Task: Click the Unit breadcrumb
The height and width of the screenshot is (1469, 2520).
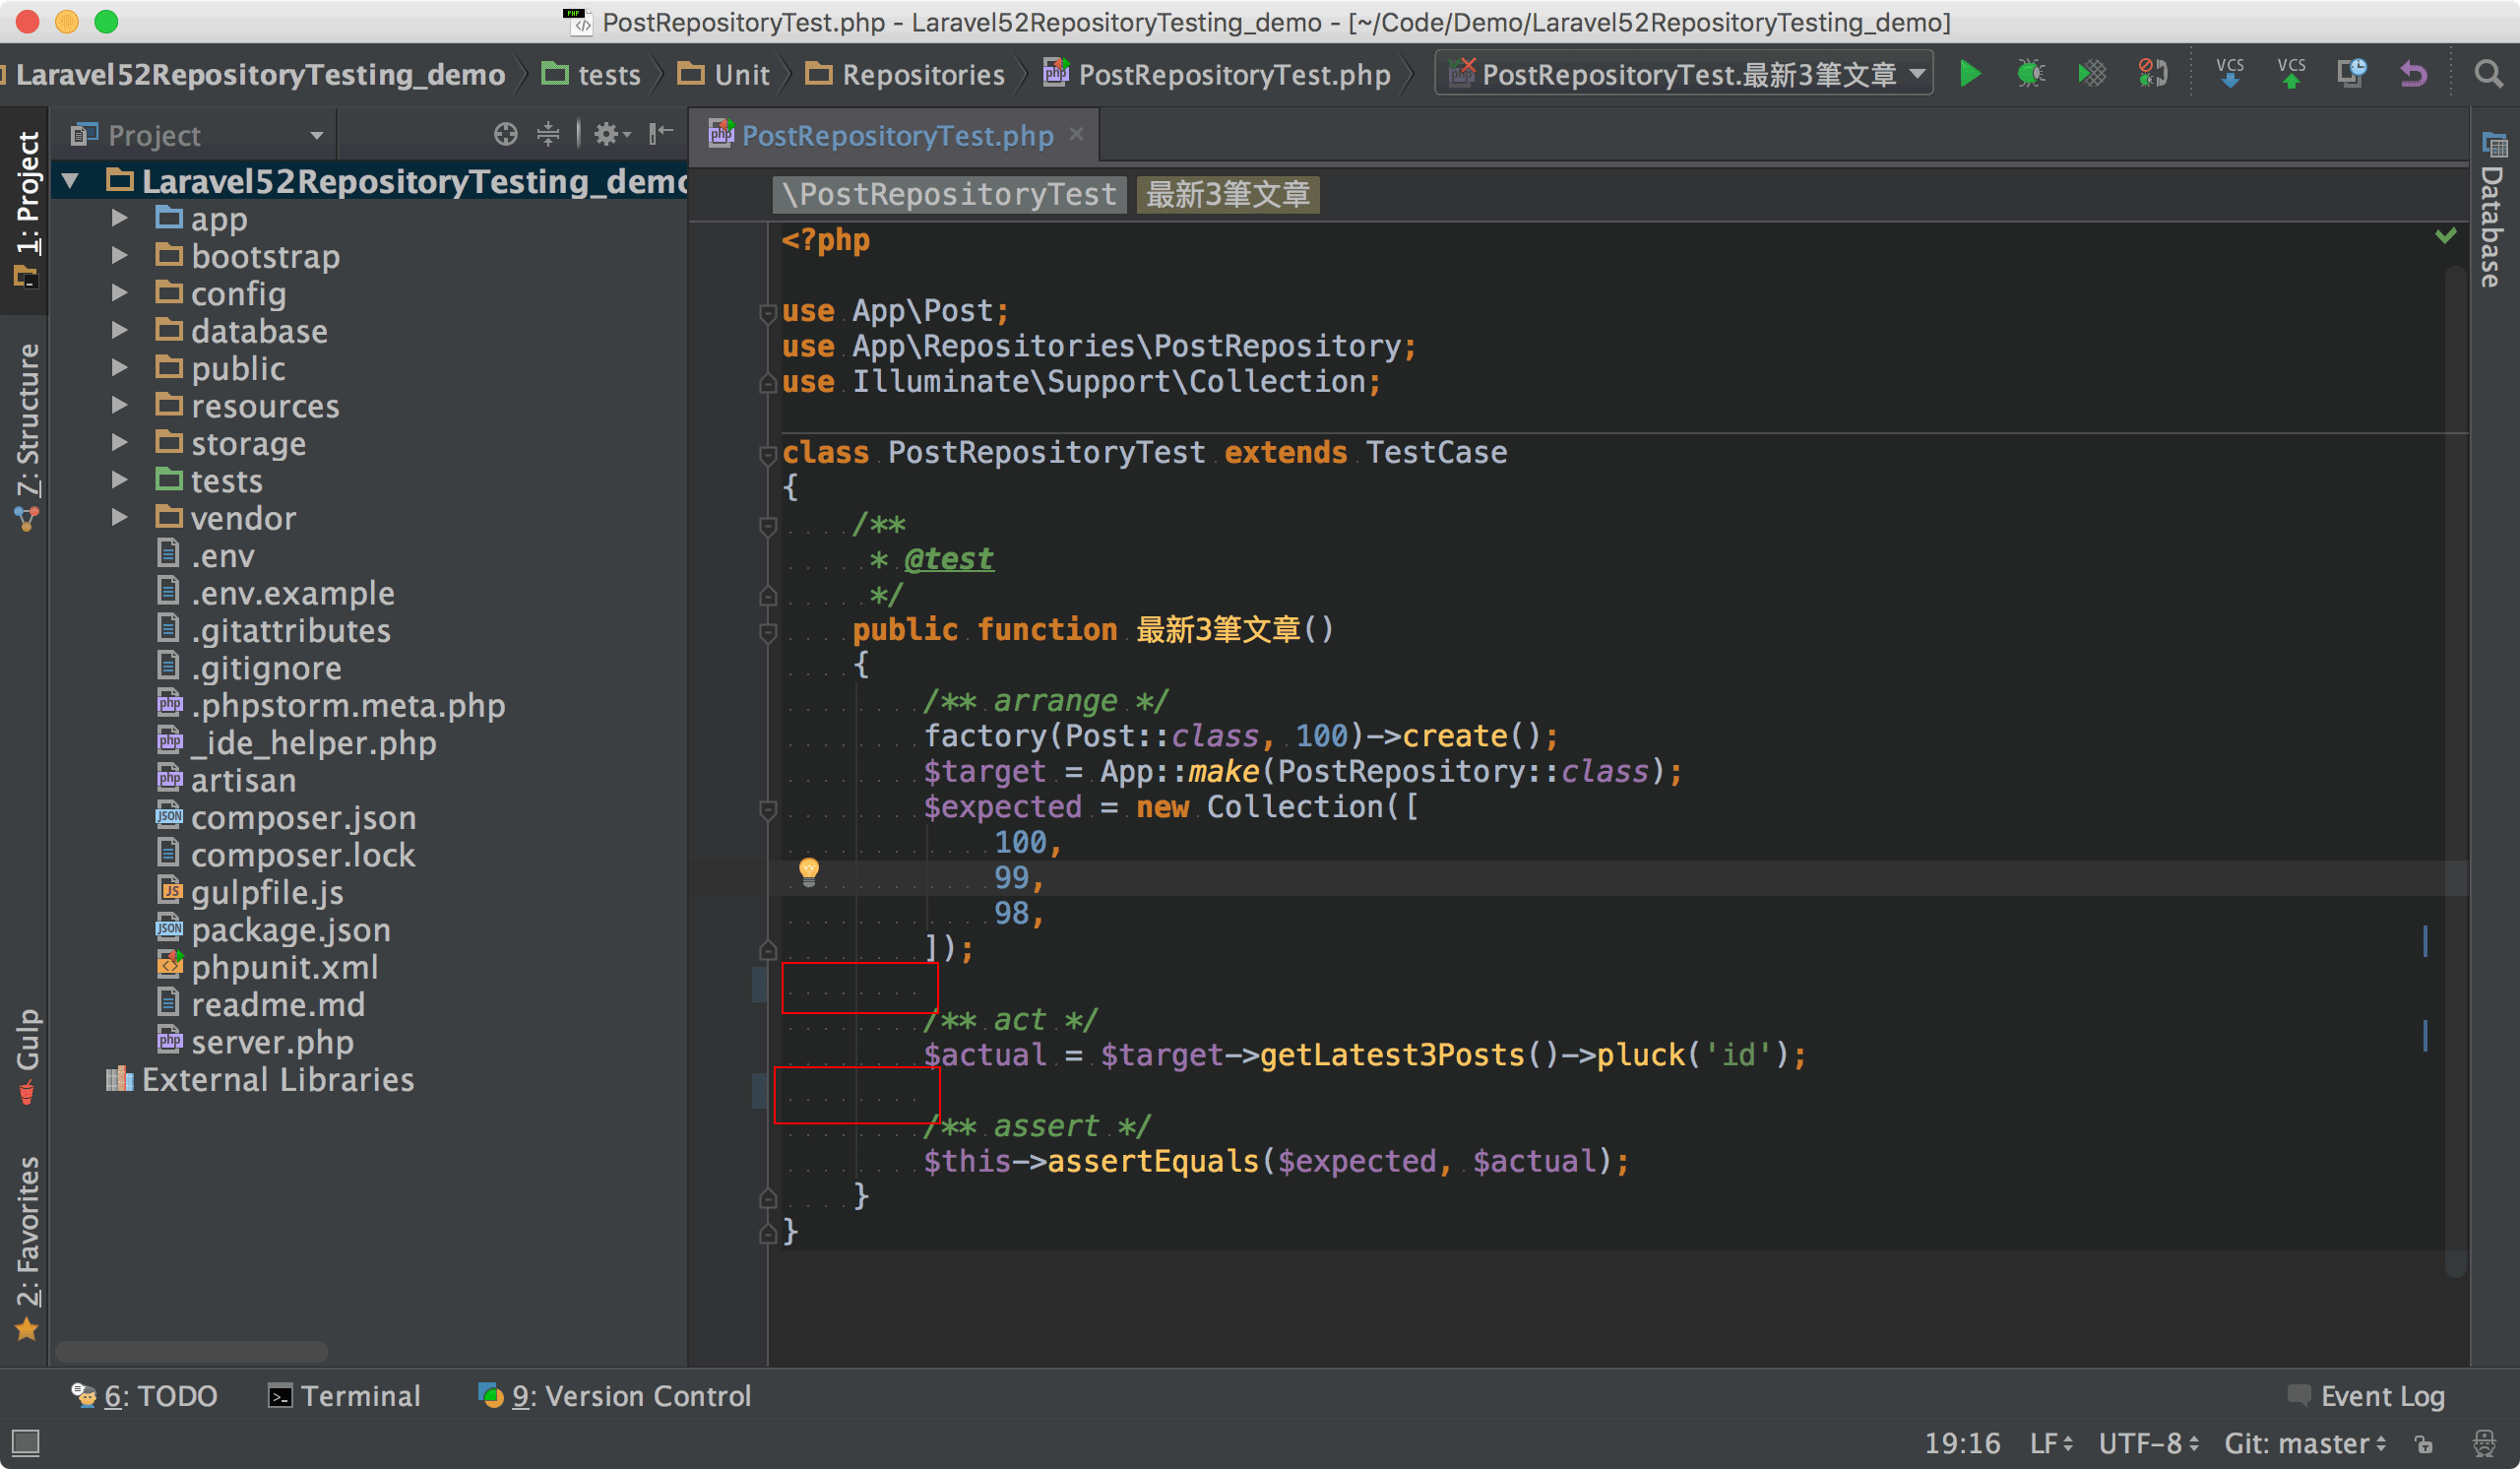Action: tap(723, 74)
